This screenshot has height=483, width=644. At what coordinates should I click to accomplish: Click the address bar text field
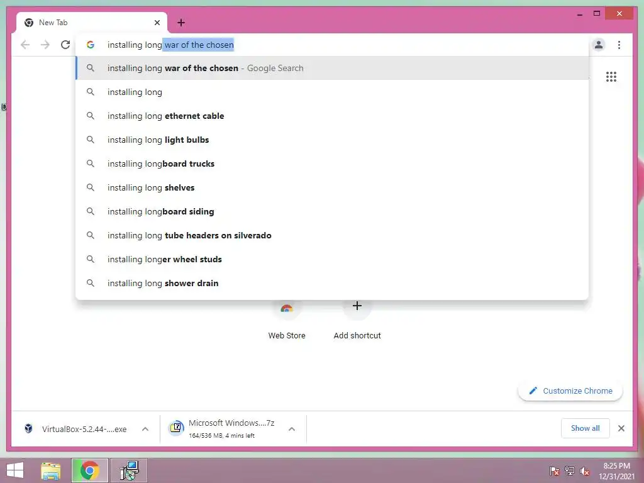[332, 45]
